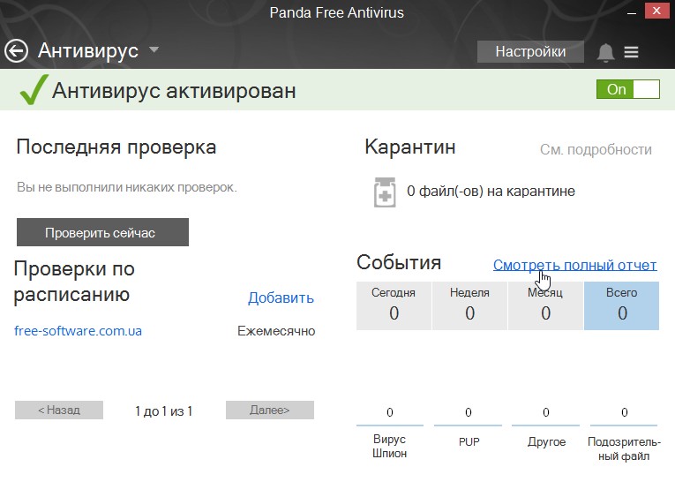Open Смотреть полный отчет link
675x497 pixels.
point(574,265)
